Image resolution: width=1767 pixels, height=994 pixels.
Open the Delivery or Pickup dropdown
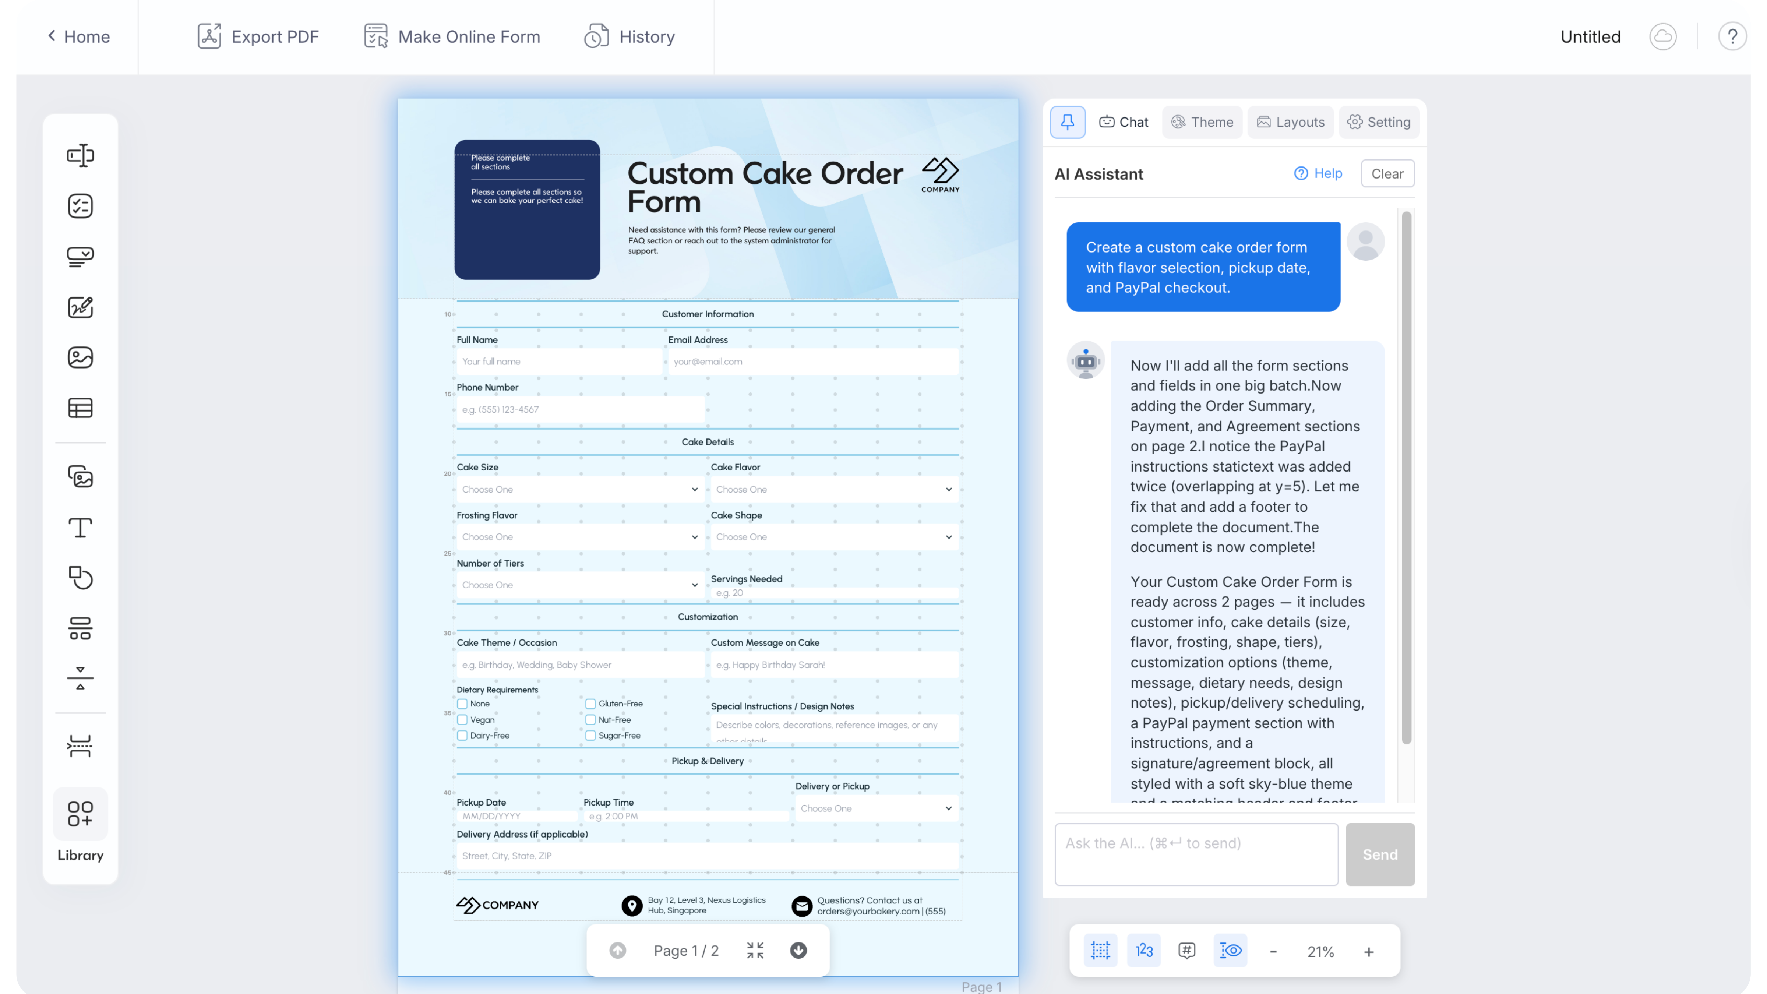click(x=877, y=808)
